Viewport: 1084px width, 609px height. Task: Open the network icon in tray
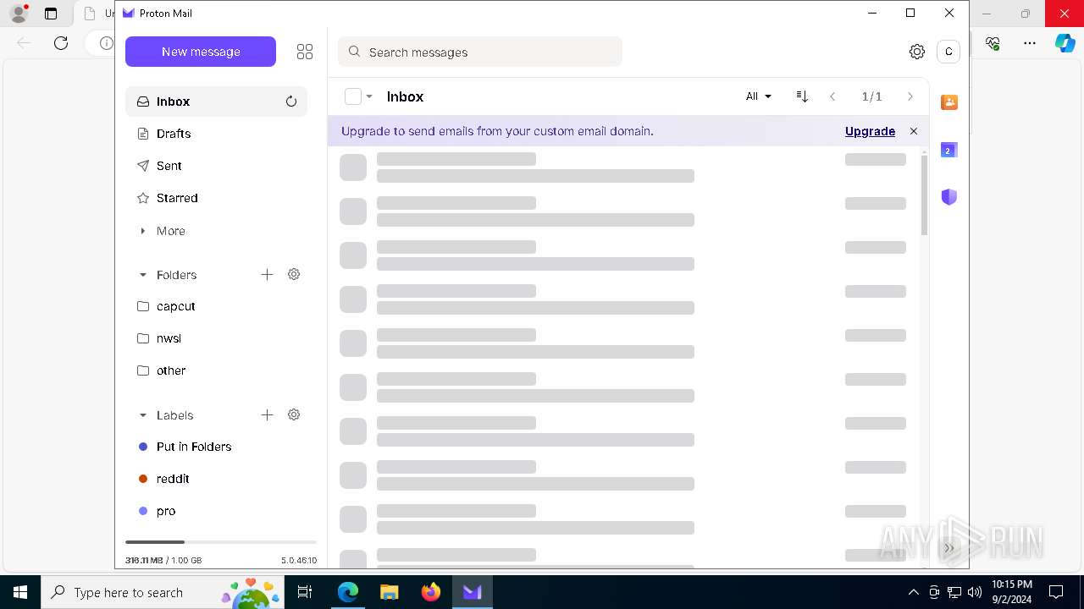(x=954, y=592)
